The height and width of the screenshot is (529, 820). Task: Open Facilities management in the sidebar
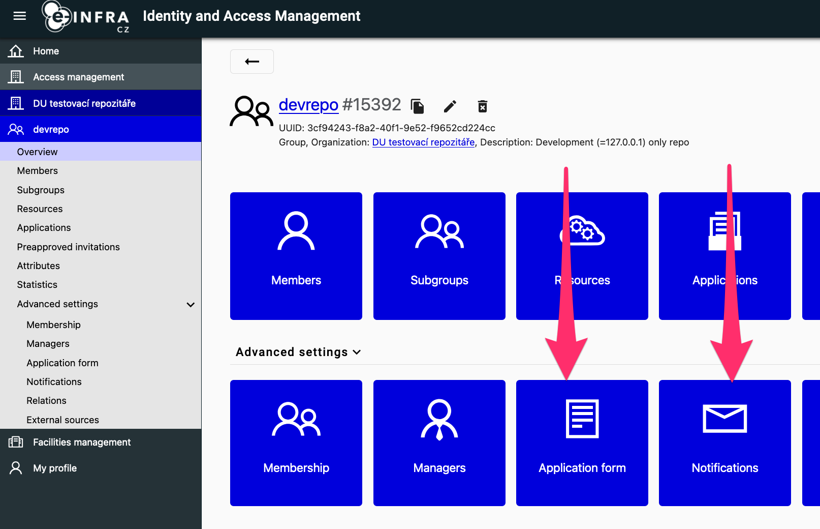pyautogui.click(x=82, y=442)
